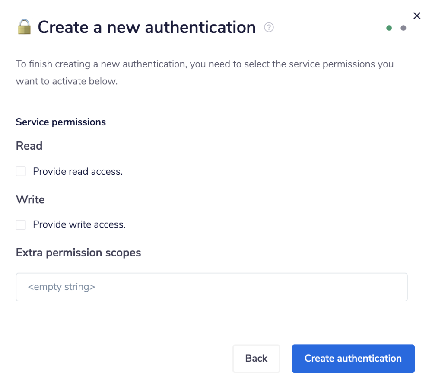Click the "To finish creating" description line
432x391 pixels.
[205, 64]
